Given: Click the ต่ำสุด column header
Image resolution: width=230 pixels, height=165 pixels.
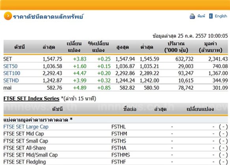Looking at the screenshot, I should coord(147,47).
